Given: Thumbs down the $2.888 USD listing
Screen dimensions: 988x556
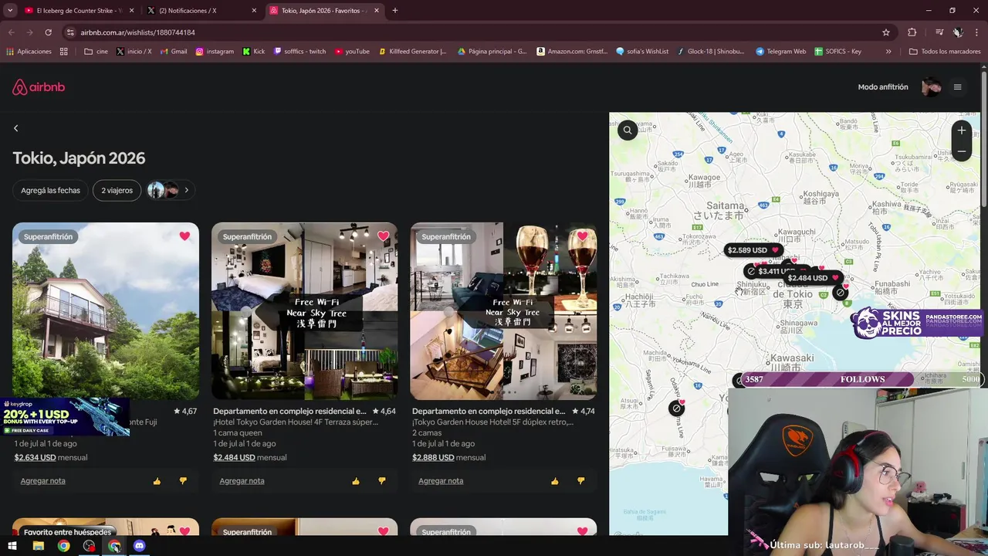Looking at the screenshot, I should tap(580, 481).
